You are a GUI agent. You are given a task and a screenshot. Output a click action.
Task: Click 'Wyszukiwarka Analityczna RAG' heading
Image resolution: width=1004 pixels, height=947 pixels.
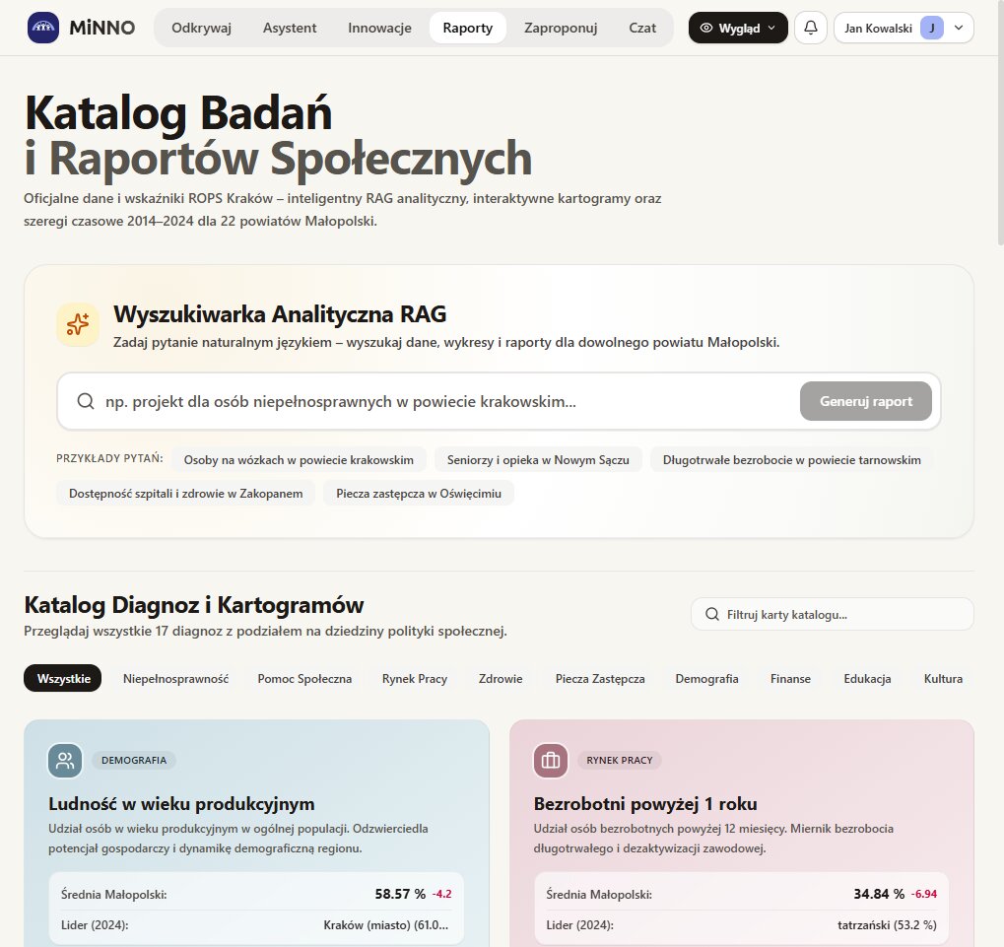[280, 313]
